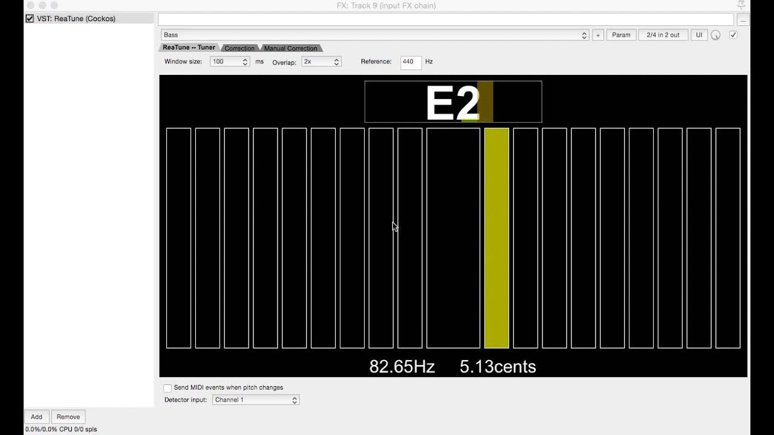Click the 82.65Hz frequency readout
Screen dimensions: 774x435
coord(402,367)
